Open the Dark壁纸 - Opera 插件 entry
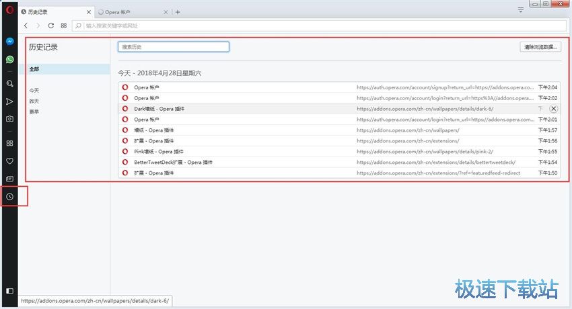The width and height of the screenshot is (572, 309). coord(339,108)
